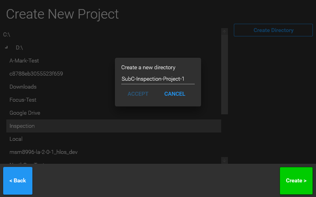The image size is (316, 197).
Task: Select the Downloads folder
Action: pos(23,87)
